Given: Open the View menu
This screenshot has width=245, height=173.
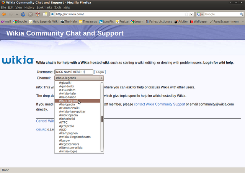Looking at the screenshot, I should click(19, 8).
